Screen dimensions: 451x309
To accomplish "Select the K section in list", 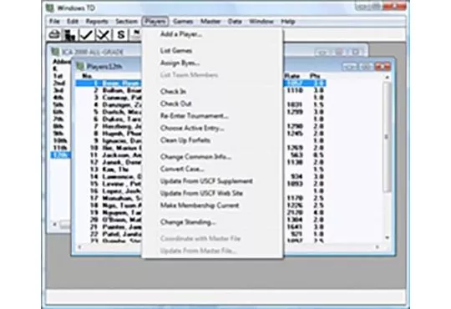I will (54, 69).
